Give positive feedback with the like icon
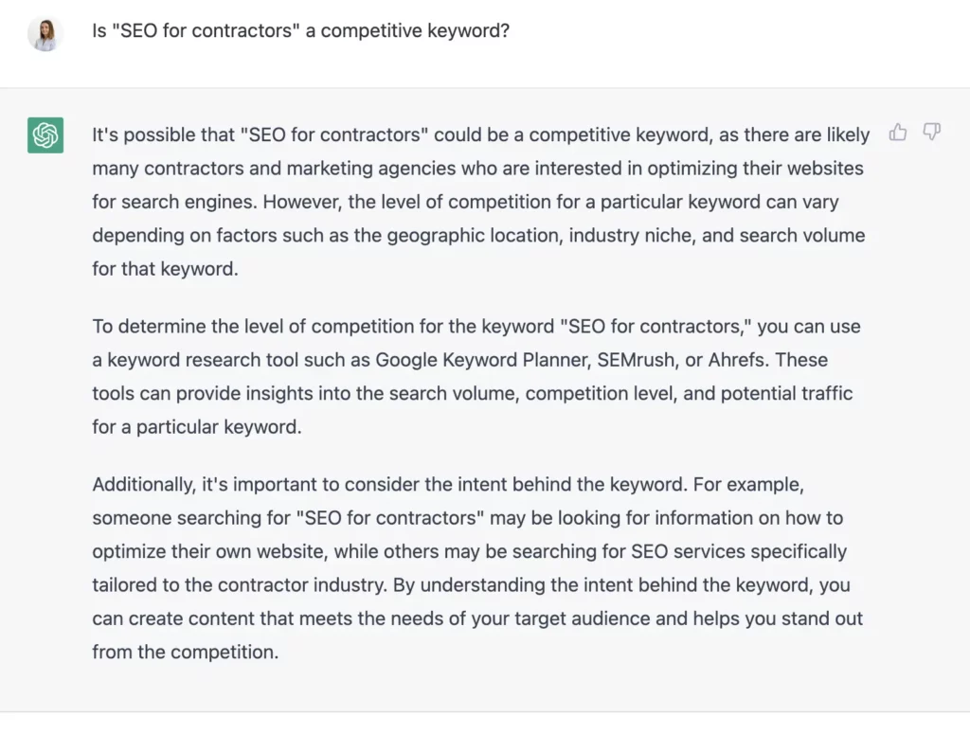This screenshot has width=970, height=734. [x=897, y=134]
